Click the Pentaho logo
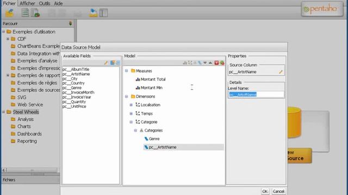The image size is (348, 195). coord(322,9)
